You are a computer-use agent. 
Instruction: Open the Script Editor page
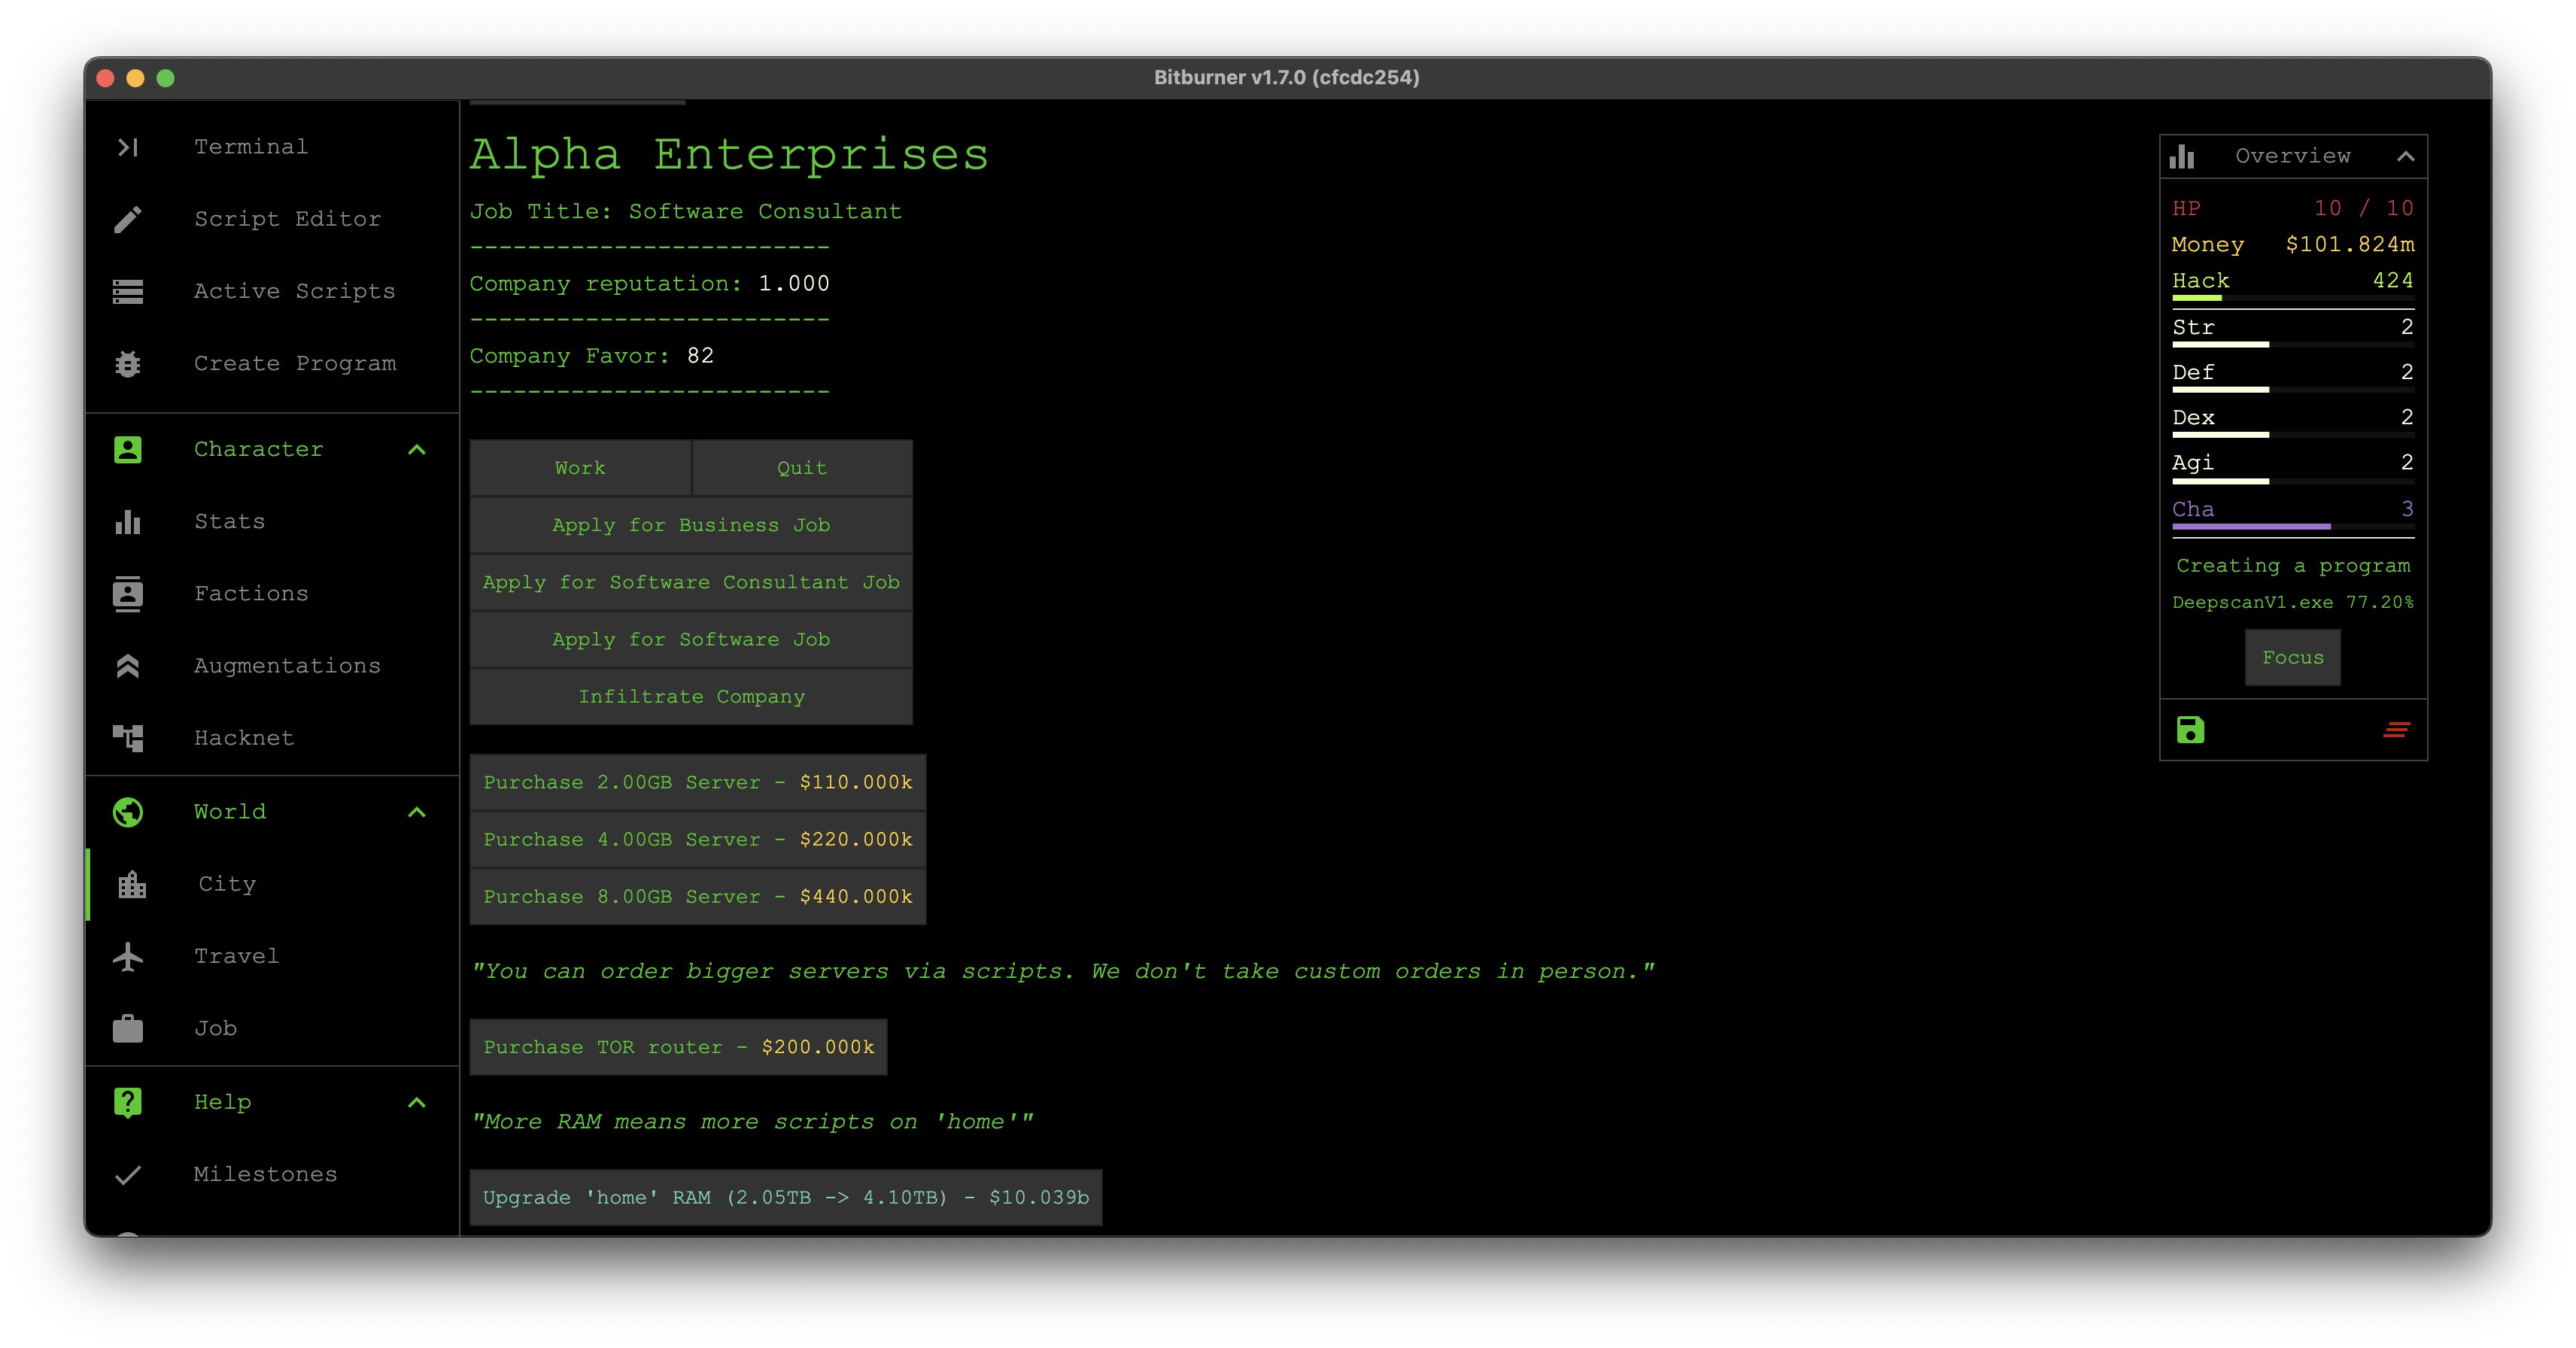pos(272,219)
